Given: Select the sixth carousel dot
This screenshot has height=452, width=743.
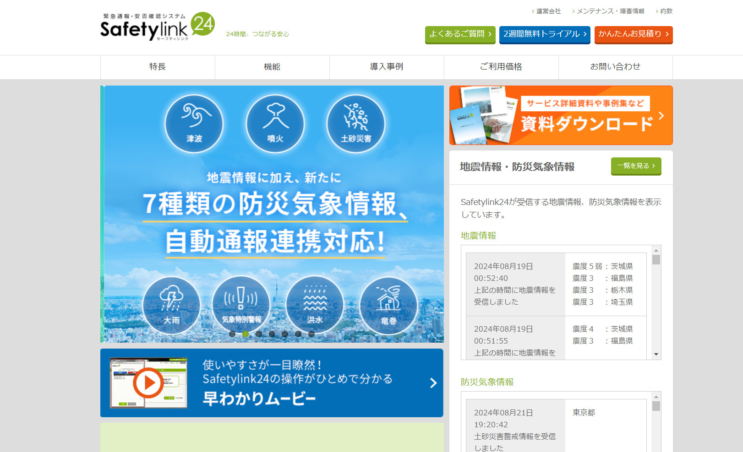Looking at the screenshot, I should pos(298,334).
